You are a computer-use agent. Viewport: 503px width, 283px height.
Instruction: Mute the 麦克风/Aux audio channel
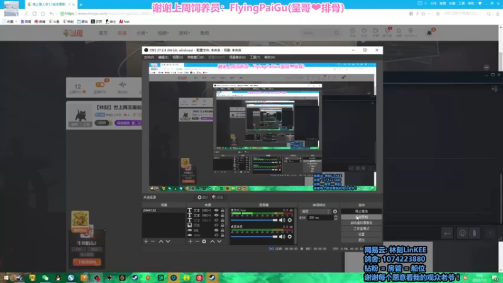coord(282,220)
